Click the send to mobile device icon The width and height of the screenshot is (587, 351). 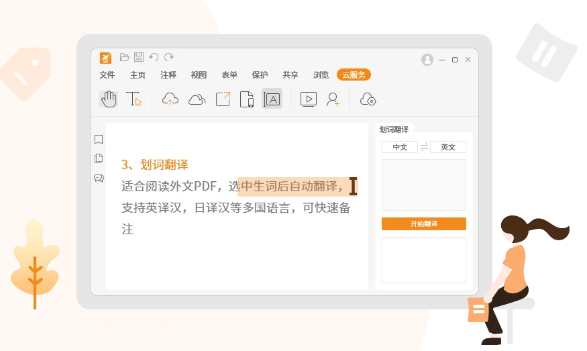point(247,99)
